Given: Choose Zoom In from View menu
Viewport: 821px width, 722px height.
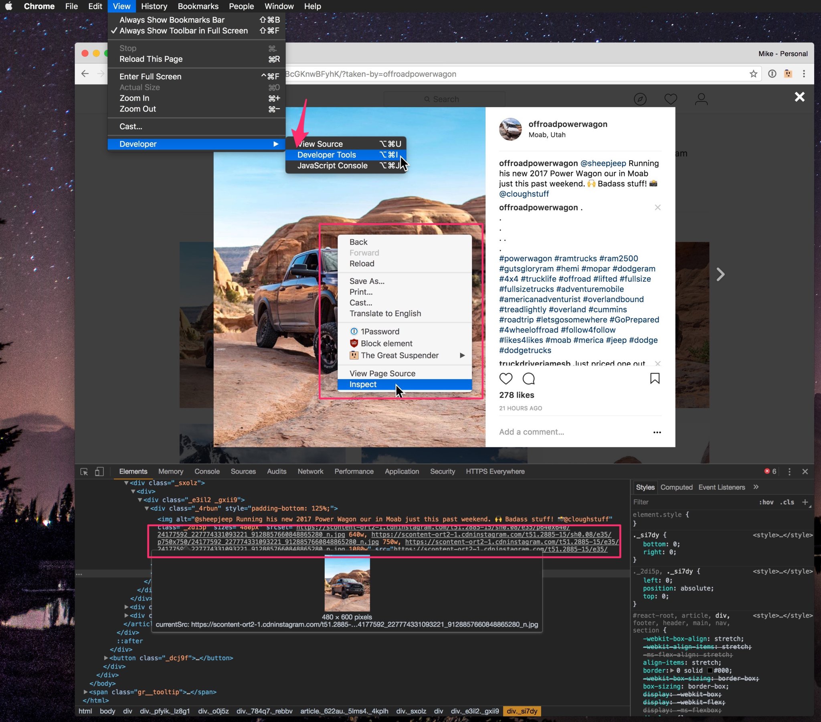Looking at the screenshot, I should (196, 98).
